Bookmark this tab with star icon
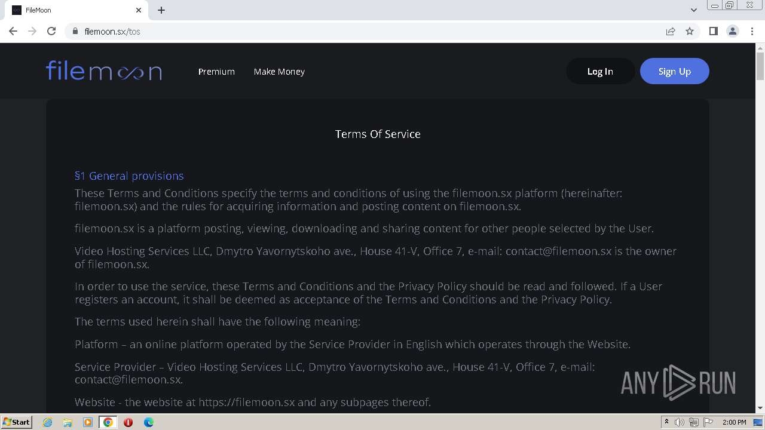This screenshot has height=430, width=765. 690,31
